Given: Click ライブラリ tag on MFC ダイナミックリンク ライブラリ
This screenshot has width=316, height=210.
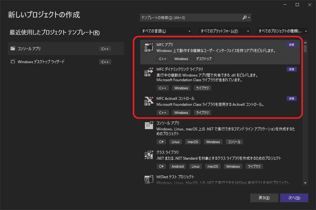Looking at the screenshot, I should tap(202, 88).
